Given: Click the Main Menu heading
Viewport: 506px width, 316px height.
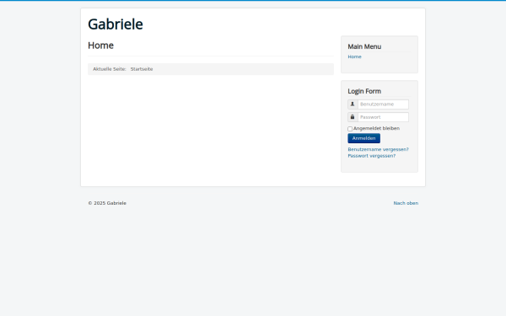Looking at the screenshot, I should pos(364,46).
